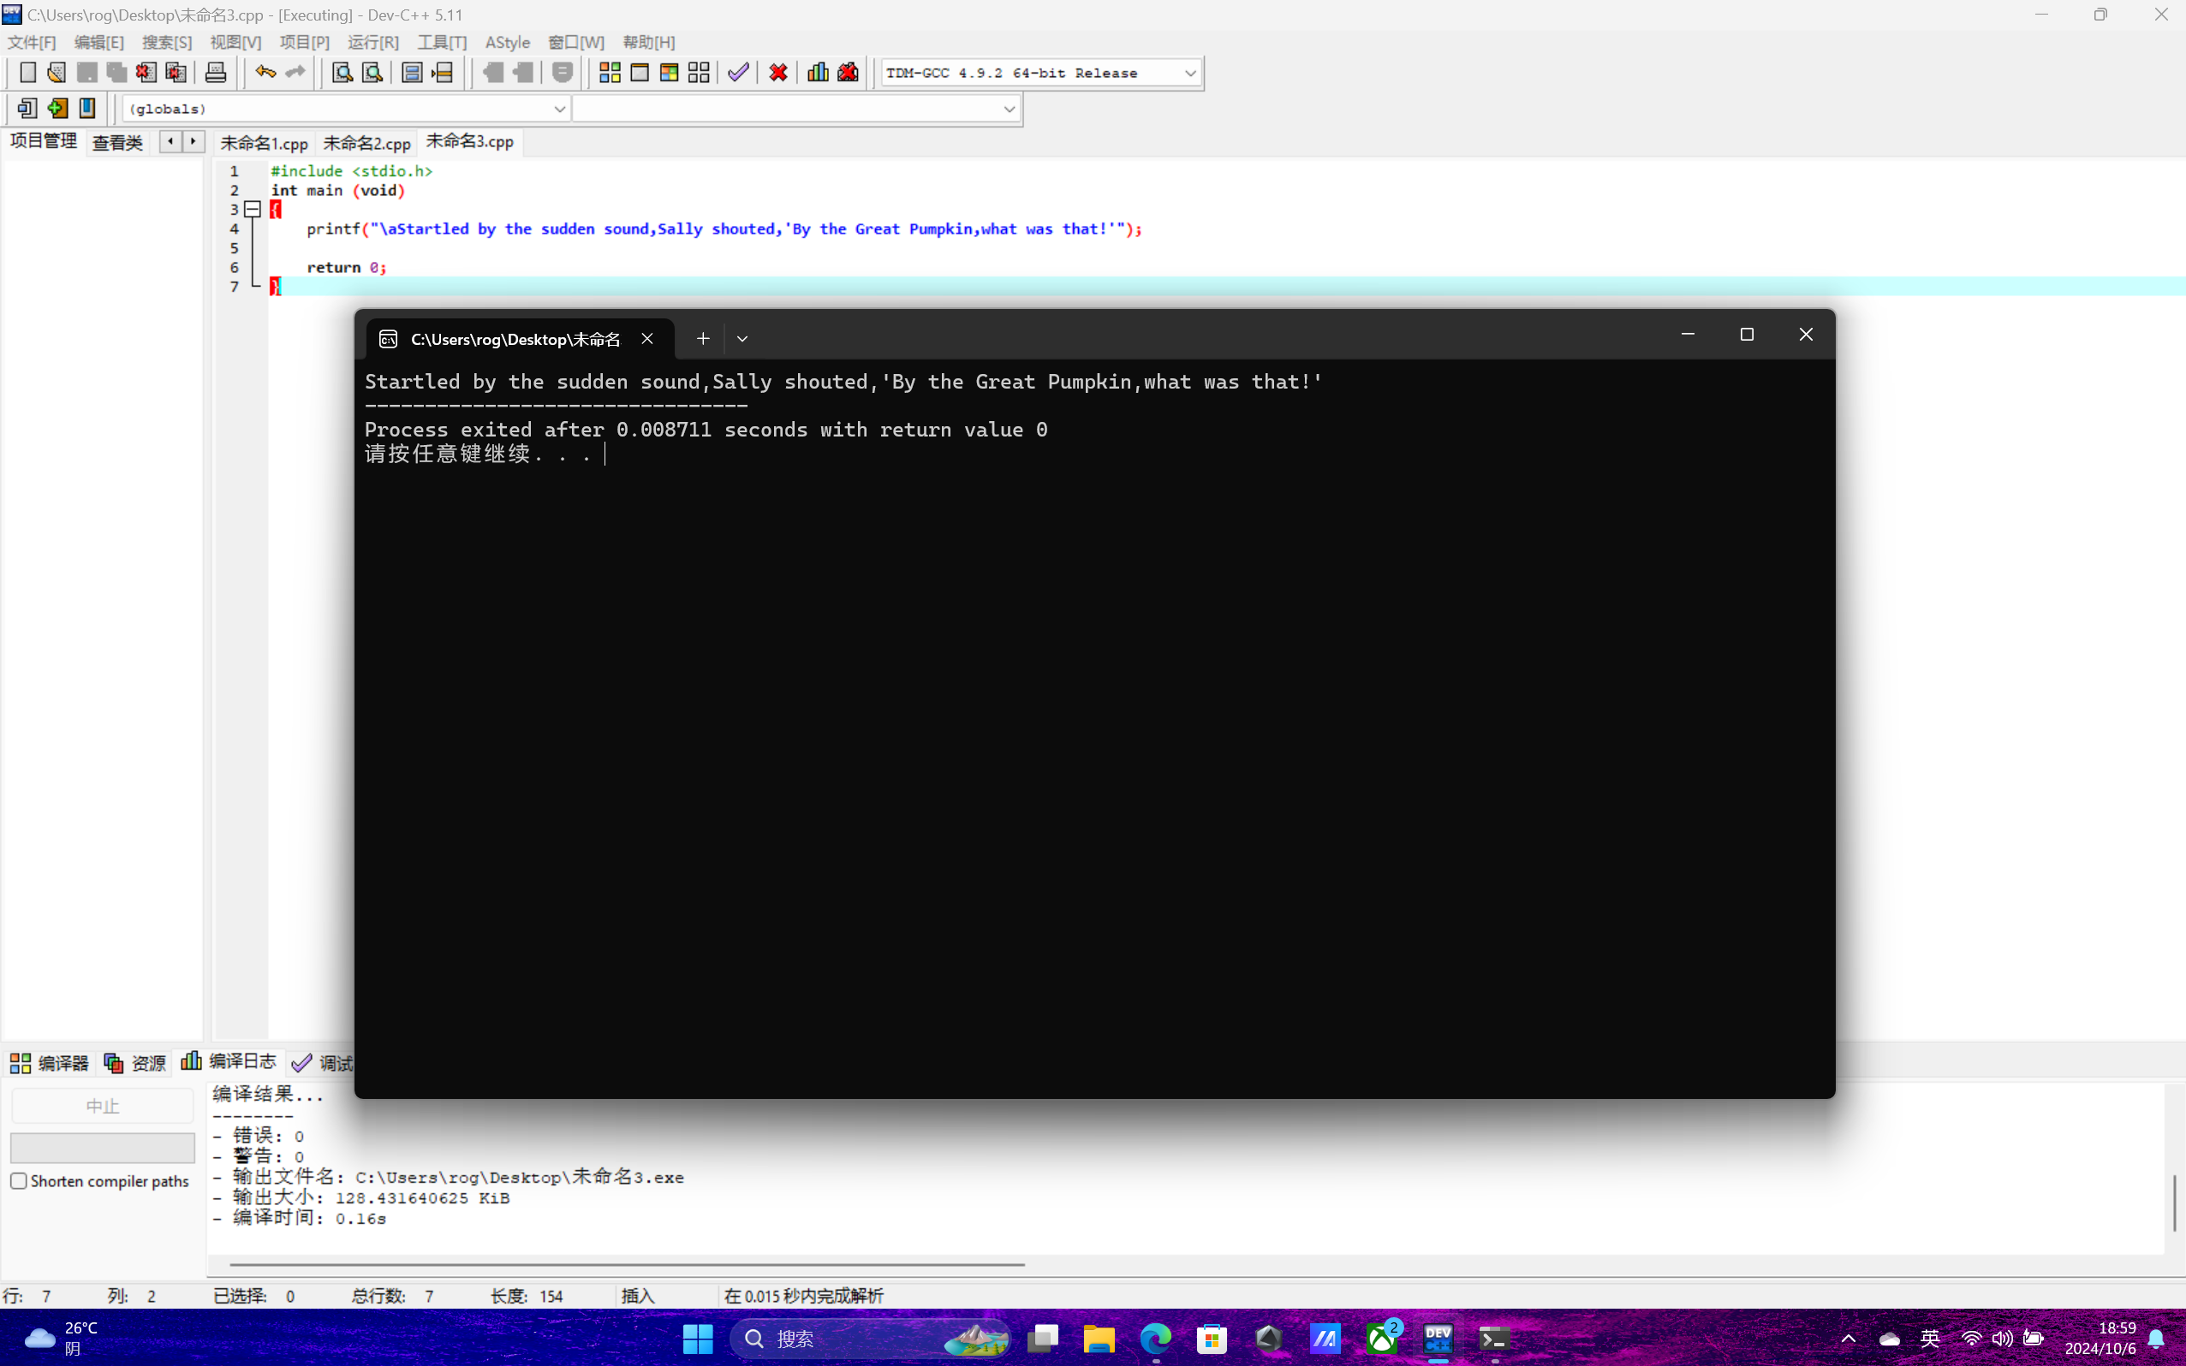Open the TDM-GCC compiler selection dropdown
Image resolution: width=2186 pixels, height=1366 pixels.
pyautogui.click(x=1189, y=74)
